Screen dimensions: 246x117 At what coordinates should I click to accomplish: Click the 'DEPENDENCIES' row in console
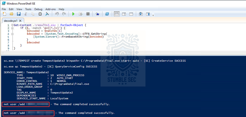coord(33,95)
